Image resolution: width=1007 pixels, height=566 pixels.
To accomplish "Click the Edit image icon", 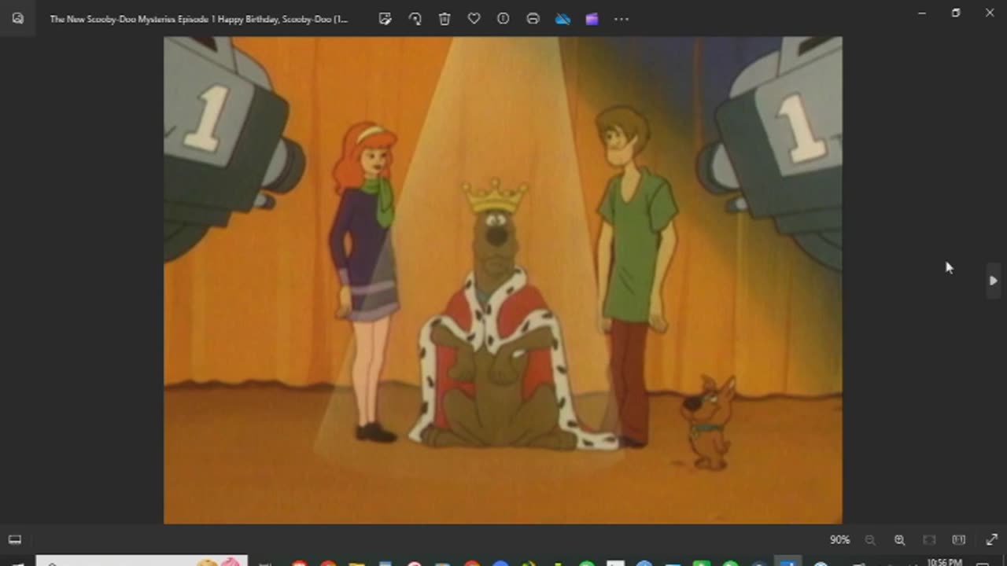I will tap(385, 19).
